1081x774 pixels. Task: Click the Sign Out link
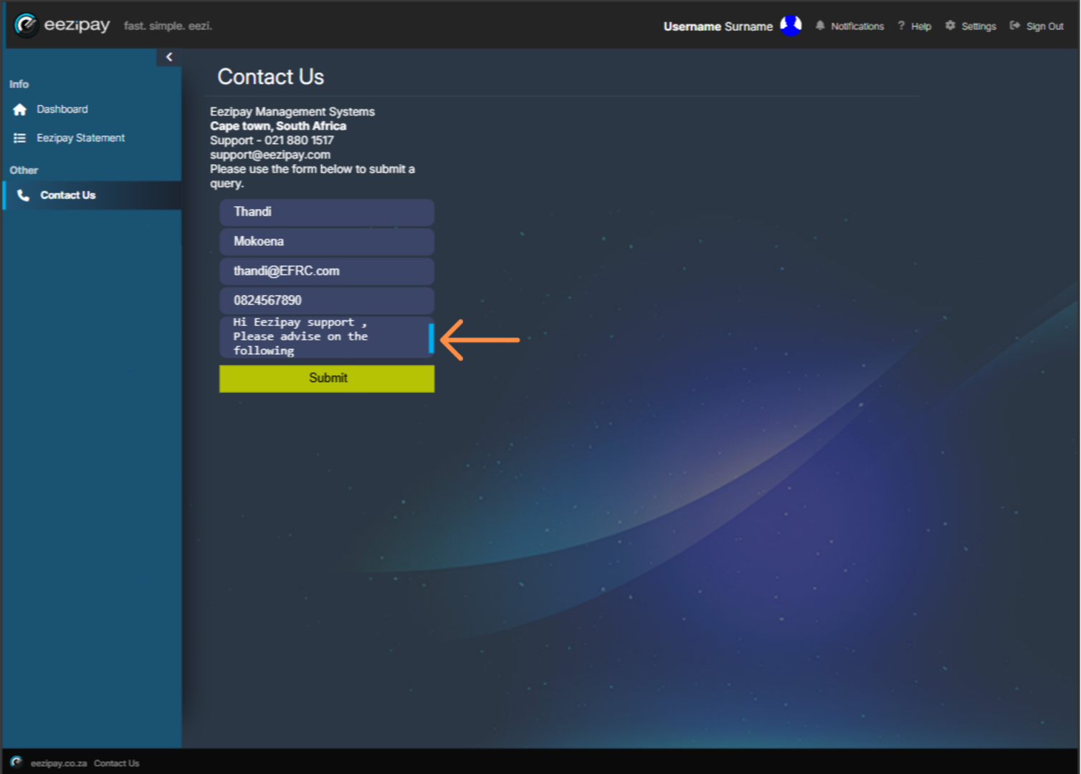(1044, 27)
